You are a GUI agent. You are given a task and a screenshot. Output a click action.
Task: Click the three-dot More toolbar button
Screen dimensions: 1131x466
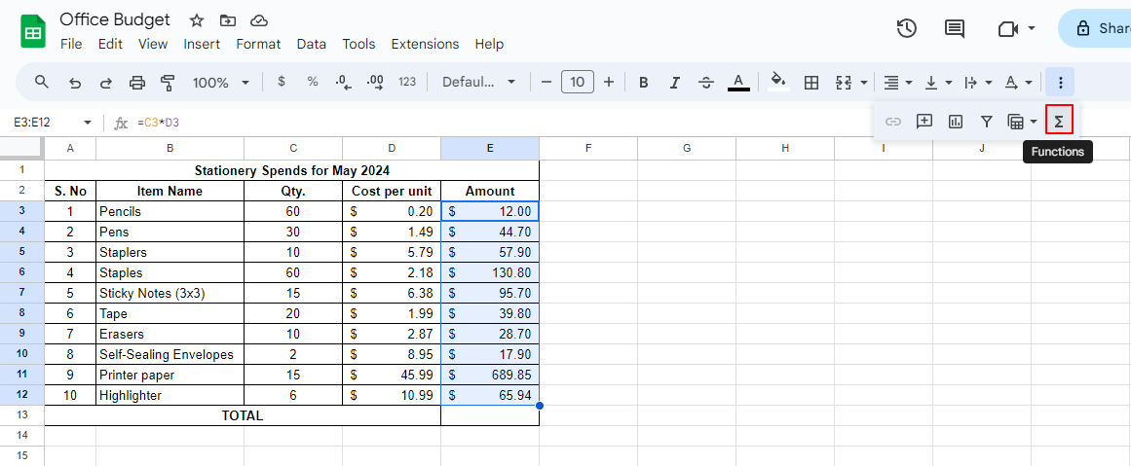pyautogui.click(x=1060, y=82)
